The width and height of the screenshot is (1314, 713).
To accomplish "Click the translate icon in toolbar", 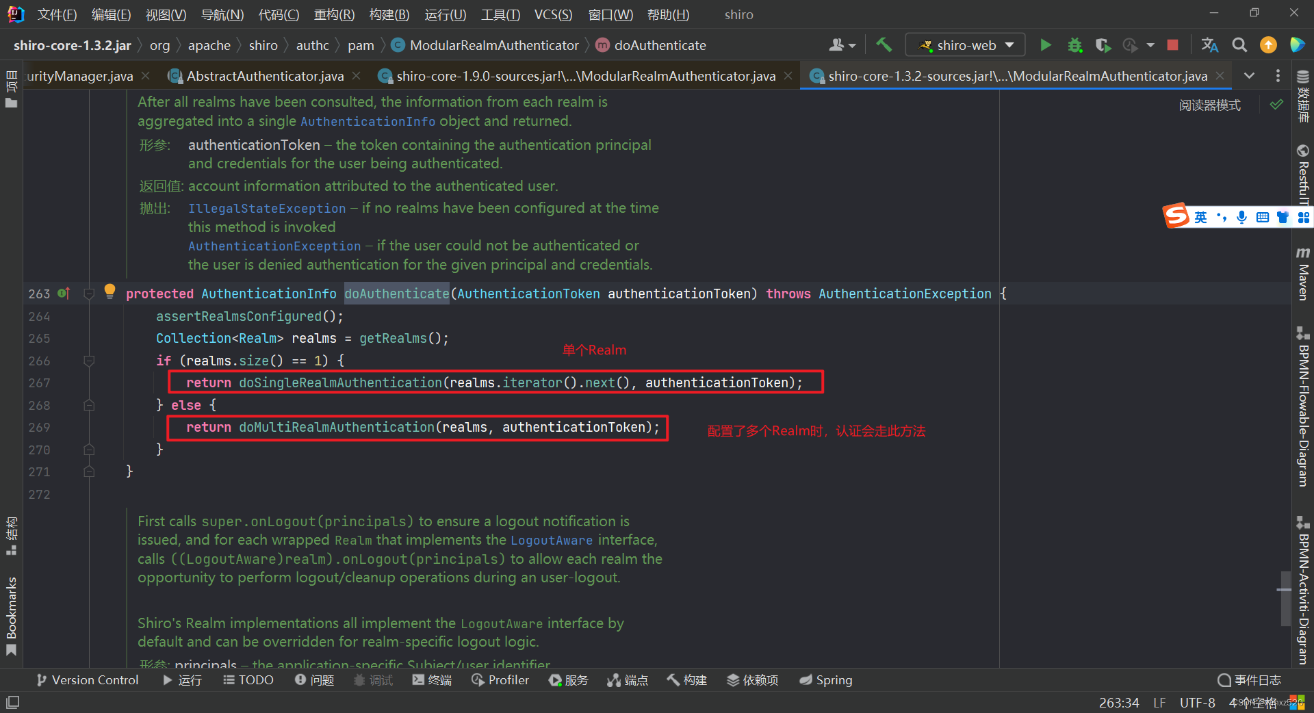I will 1209,45.
